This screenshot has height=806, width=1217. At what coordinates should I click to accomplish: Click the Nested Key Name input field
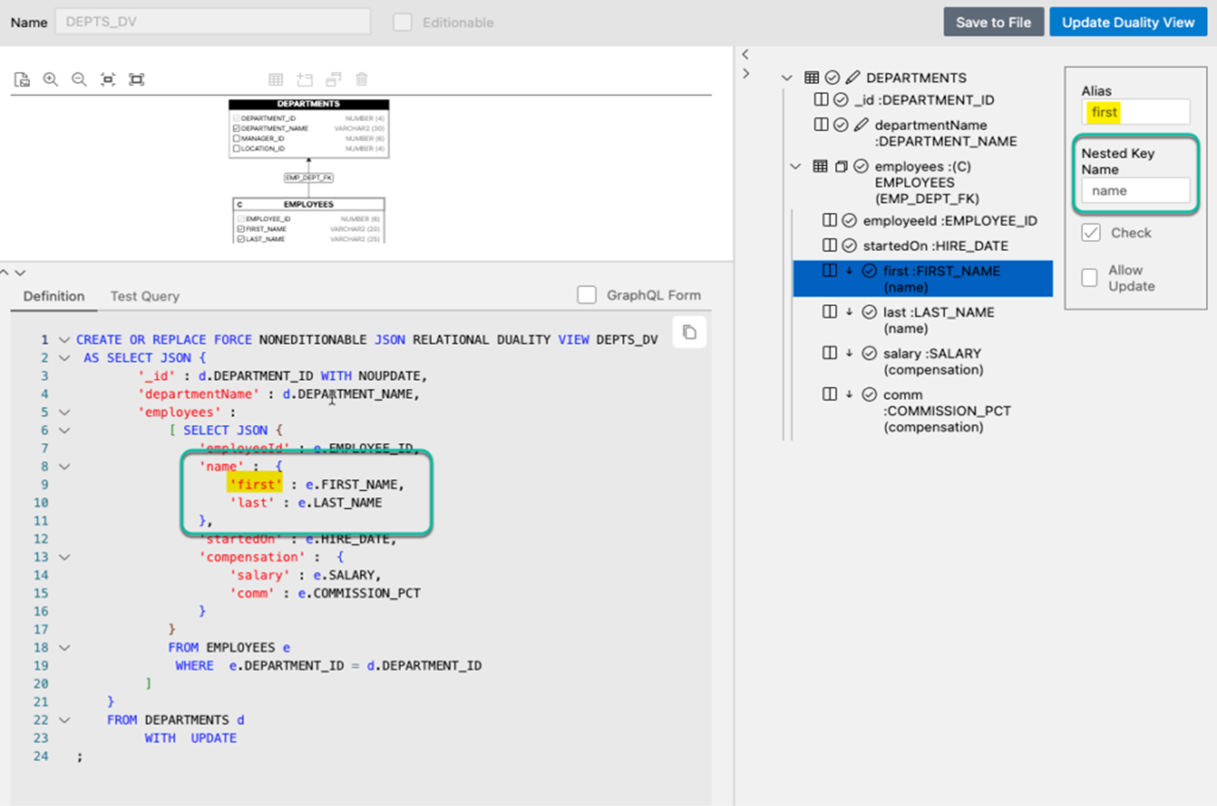(1135, 191)
